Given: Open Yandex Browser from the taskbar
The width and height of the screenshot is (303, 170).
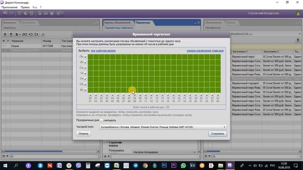Looking at the screenshot, I should [x=69, y=166].
